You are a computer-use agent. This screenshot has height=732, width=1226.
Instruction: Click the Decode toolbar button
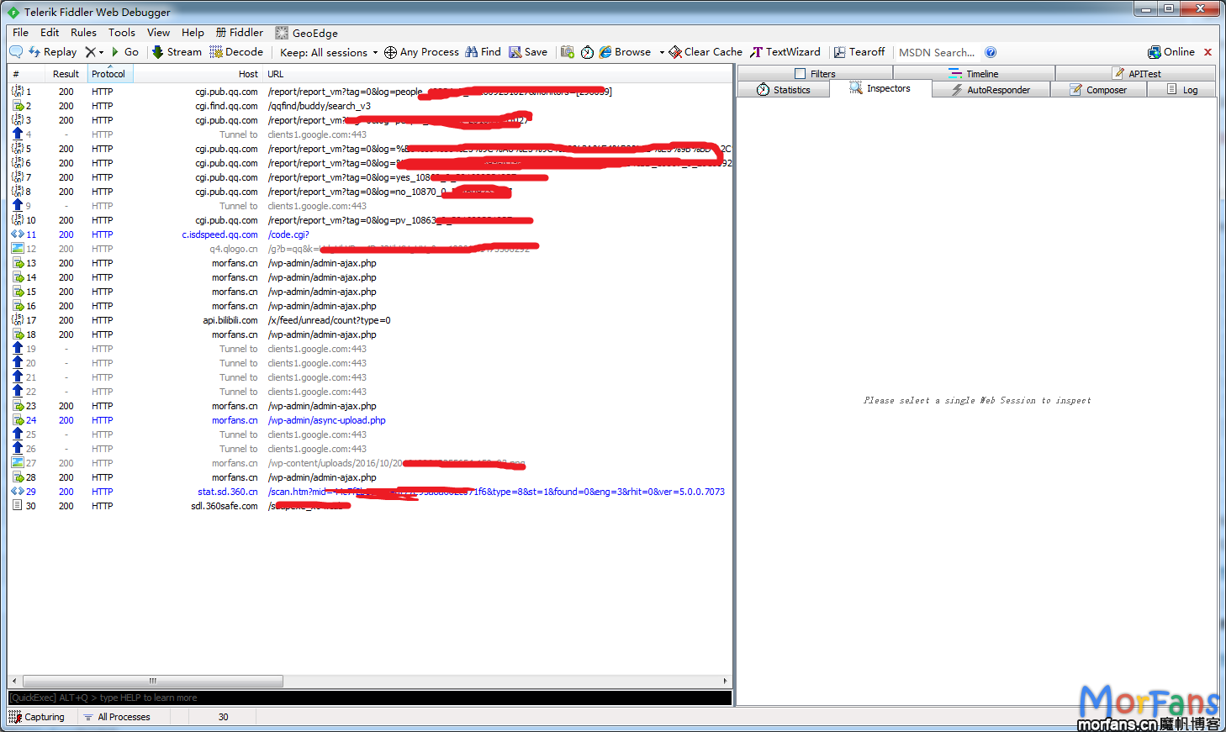pos(236,52)
